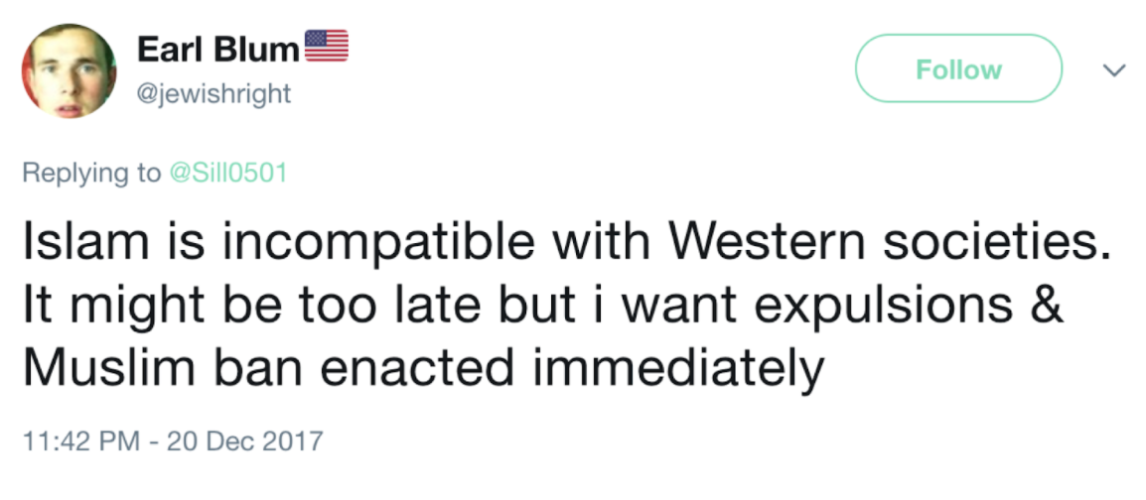The height and width of the screenshot is (500, 1146).
Task: Click the last line of the tweet text
Action: coord(423,369)
